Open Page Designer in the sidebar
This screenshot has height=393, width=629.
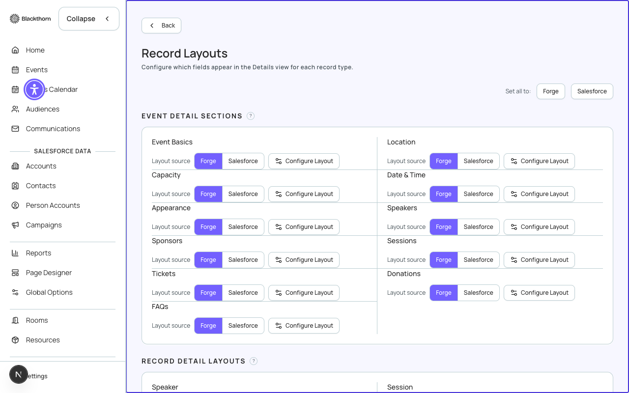(x=62, y=273)
